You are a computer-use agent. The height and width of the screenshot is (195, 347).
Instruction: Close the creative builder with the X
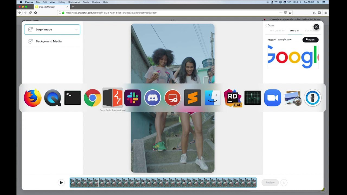316,27
